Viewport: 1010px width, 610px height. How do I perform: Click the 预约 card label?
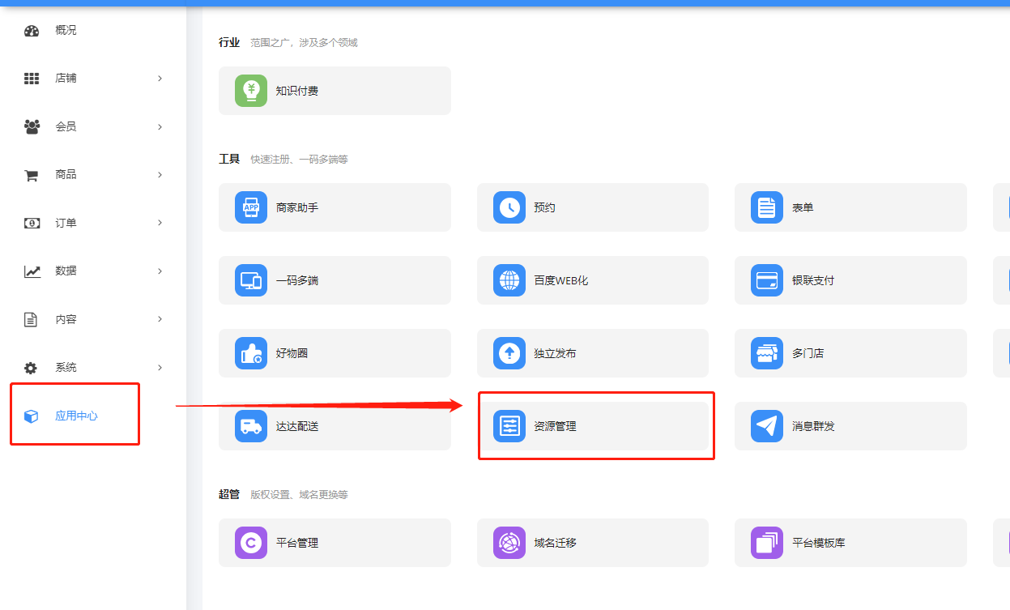pos(544,207)
